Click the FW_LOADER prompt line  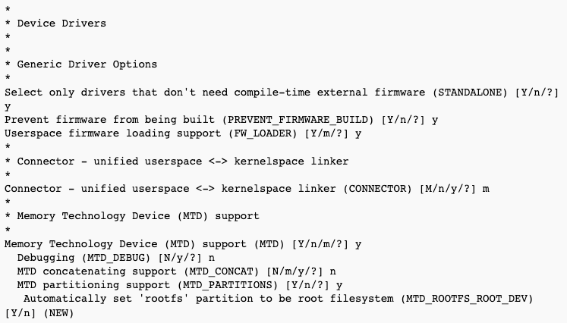coord(183,133)
